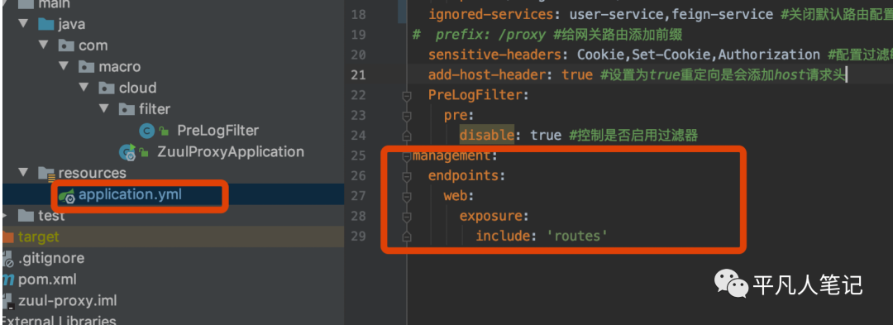Click the .gitignore file icon

click(7, 259)
